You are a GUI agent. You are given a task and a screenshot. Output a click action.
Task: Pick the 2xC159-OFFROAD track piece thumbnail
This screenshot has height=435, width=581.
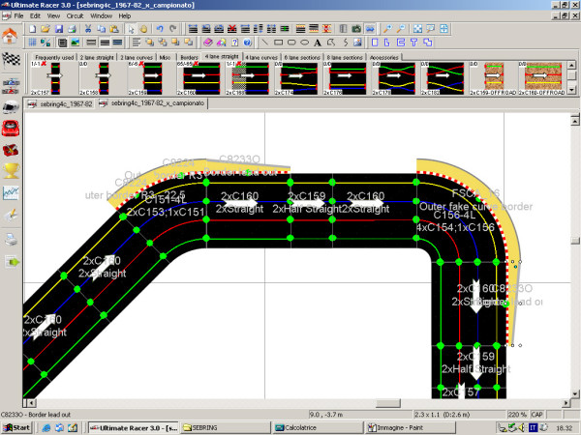tap(494, 75)
